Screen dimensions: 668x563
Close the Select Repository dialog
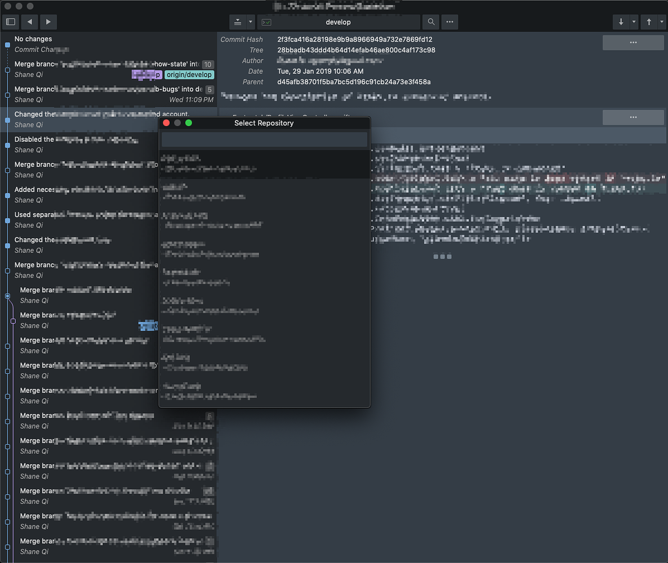[167, 123]
